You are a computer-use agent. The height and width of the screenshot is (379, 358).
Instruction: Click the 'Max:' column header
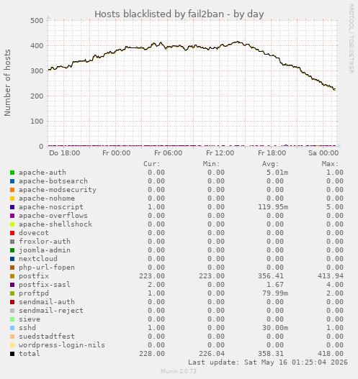click(x=330, y=164)
